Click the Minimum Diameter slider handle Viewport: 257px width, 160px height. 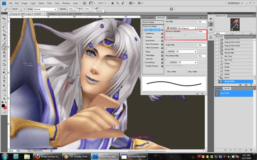pos(185,35)
